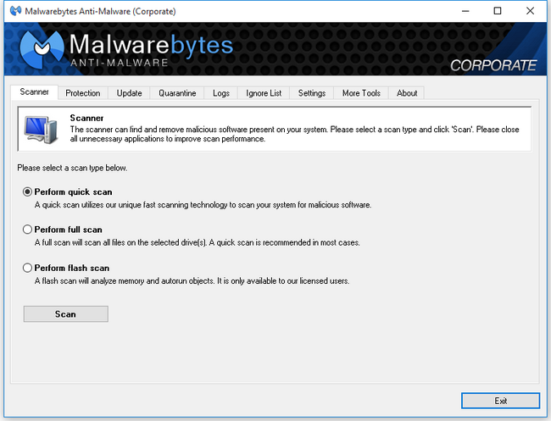This screenshot has width=551, height=421.
Task: Click the flash scan description text
Action: click(192, 281)
